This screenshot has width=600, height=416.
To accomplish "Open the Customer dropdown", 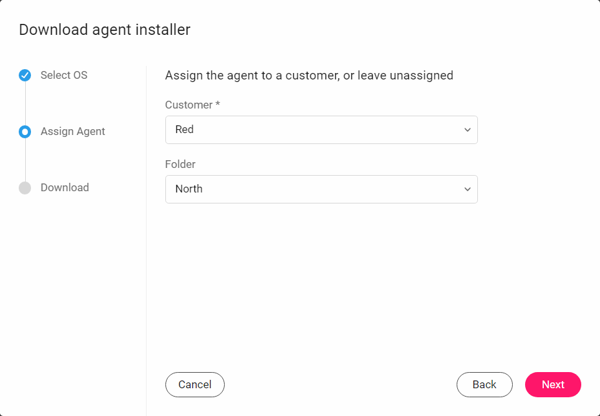I will tap(322, 130).
